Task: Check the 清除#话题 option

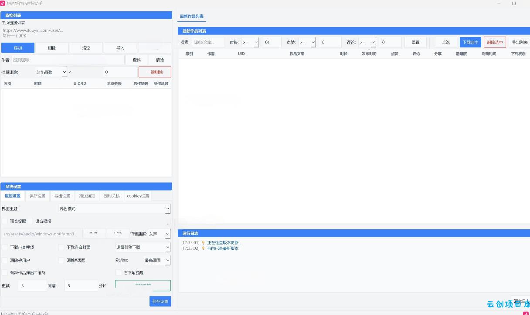Action: [61, 260]
